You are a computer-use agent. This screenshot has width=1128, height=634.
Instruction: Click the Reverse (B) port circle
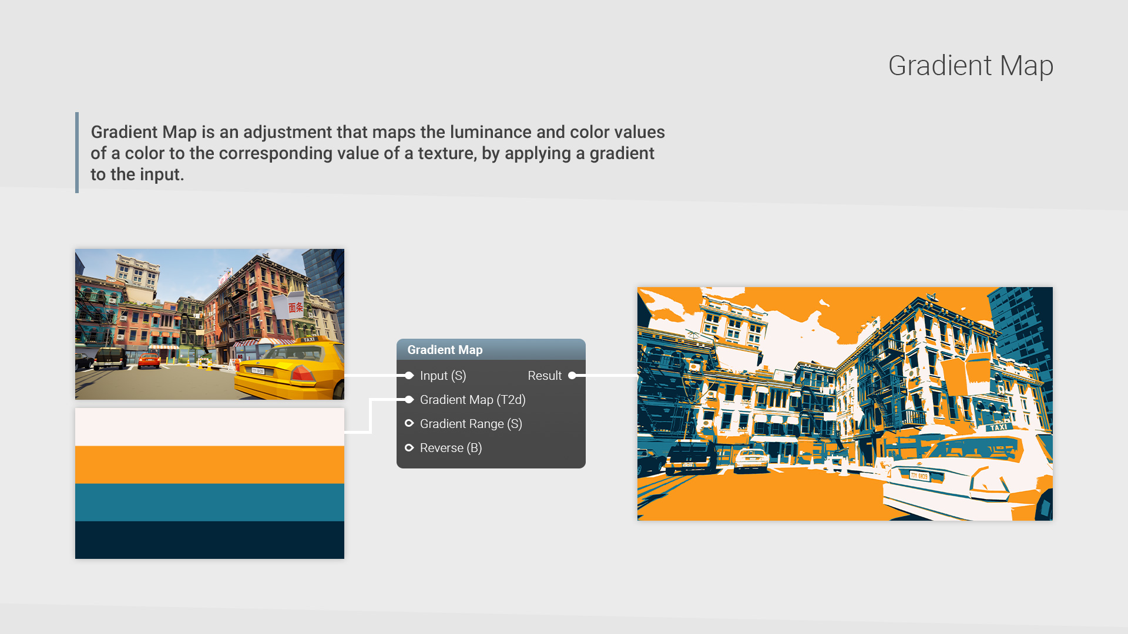[409, 448]
